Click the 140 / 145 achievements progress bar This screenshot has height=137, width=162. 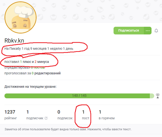pyautogui.click(x=79, y=96)
